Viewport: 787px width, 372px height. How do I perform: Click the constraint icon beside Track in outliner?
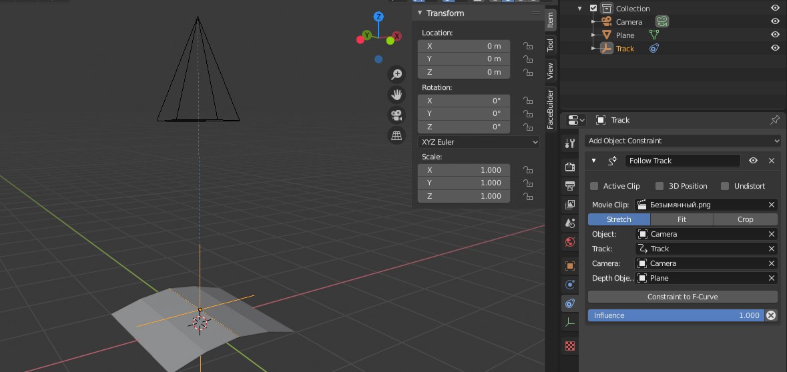click(653, 48)
